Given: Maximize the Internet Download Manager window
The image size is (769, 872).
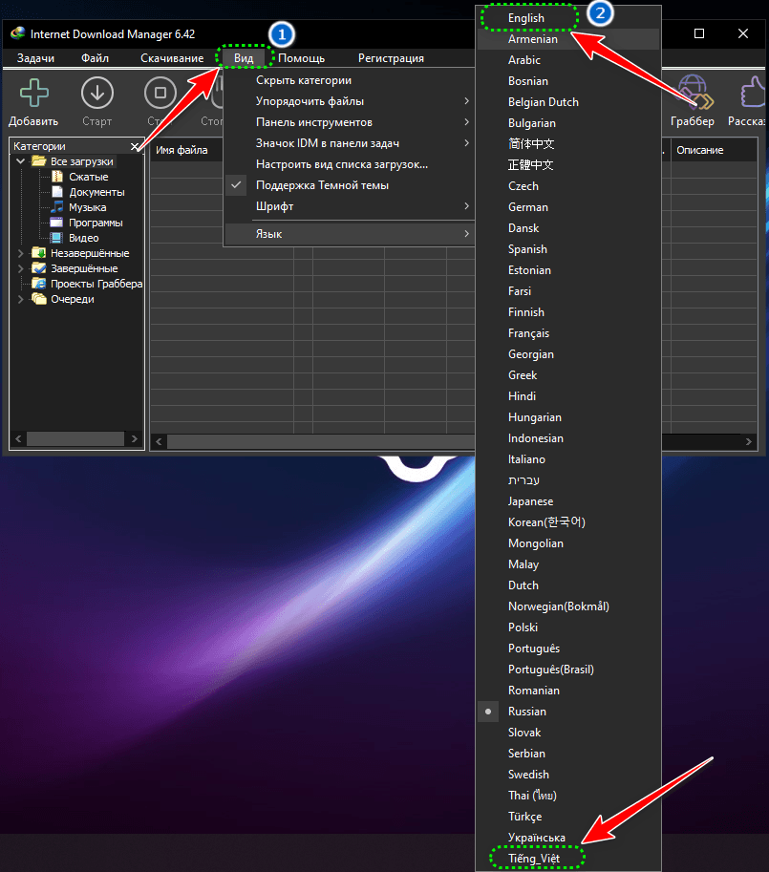Looking at the screenshot, I should pos(699,34).
